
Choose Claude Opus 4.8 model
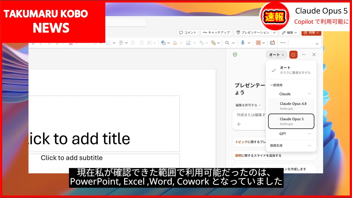[x=291, y=106]
